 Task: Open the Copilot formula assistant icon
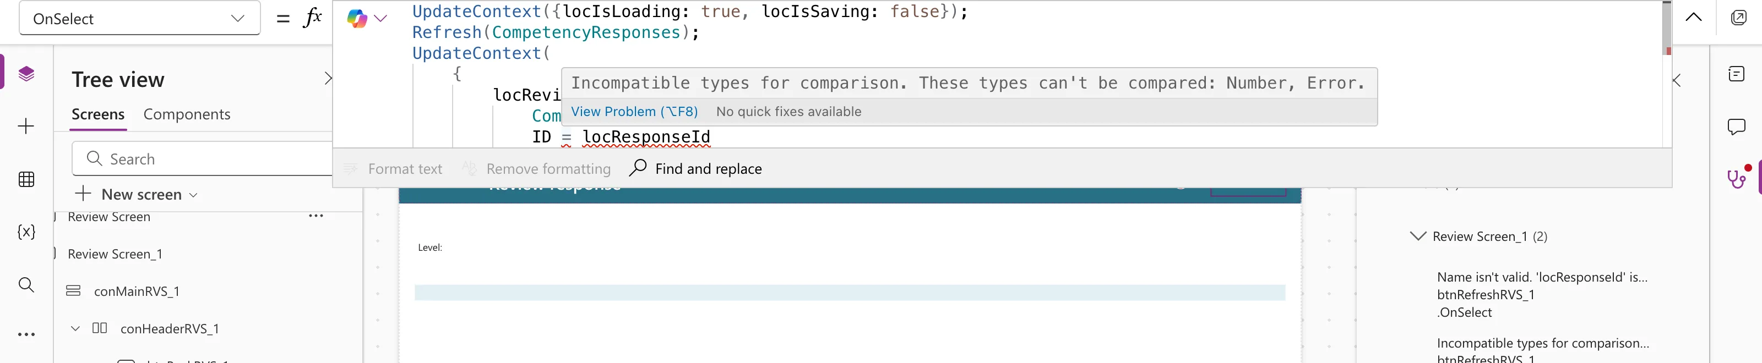357,19
